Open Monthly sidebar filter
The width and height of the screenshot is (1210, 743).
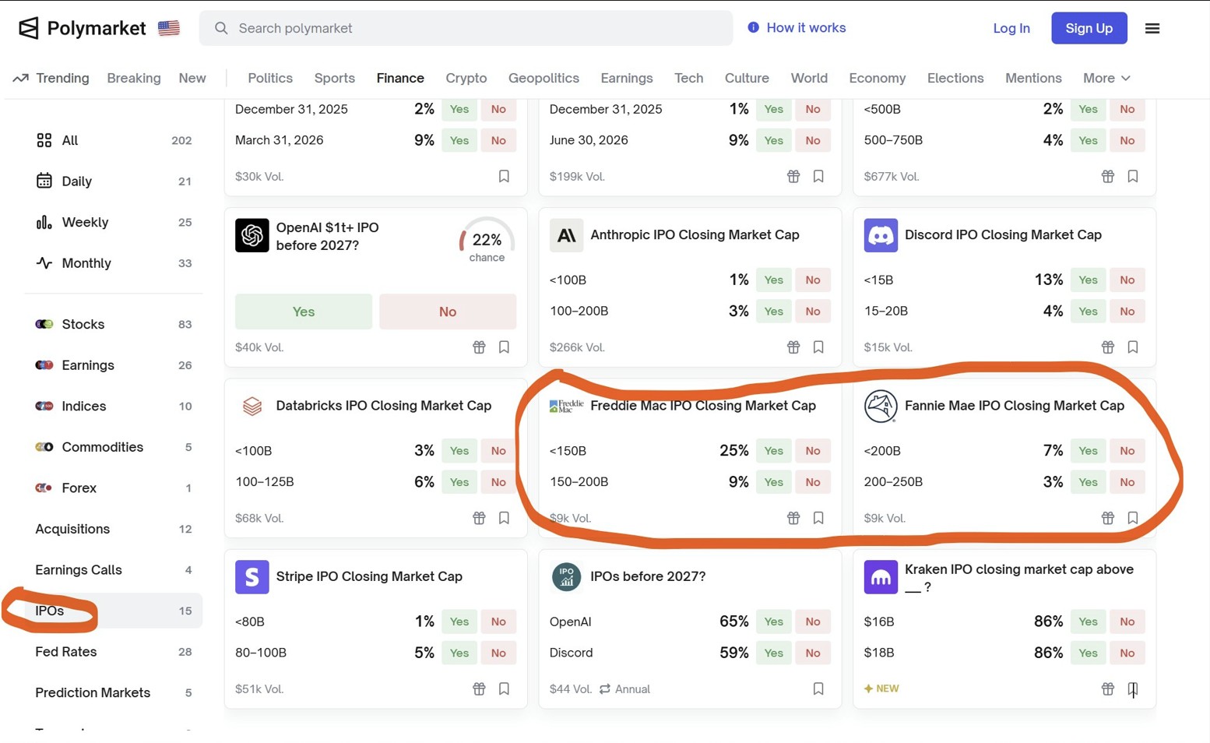[x=114, y=263]
